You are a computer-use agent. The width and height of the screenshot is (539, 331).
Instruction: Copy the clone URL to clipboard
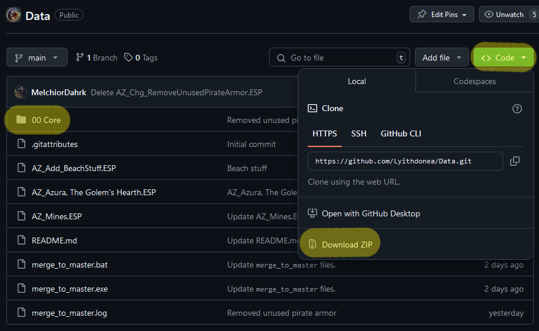click(x=515, y=161)
